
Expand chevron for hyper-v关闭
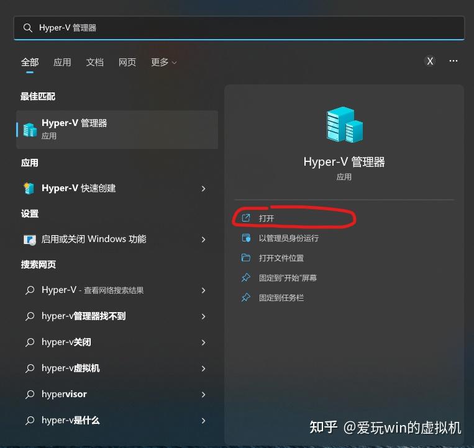(203, 343)
